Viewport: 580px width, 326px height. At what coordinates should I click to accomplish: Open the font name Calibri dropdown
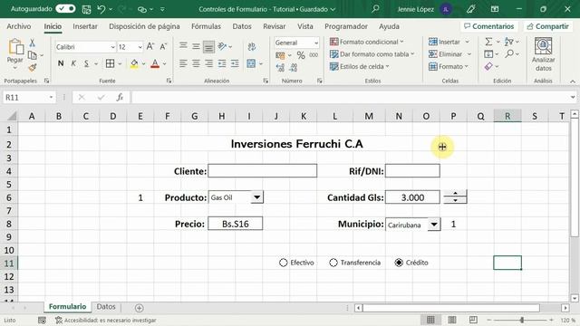tap(112, 47)
